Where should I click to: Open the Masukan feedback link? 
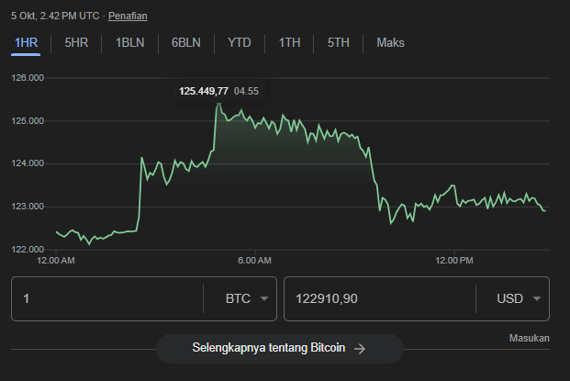click(529, 338)
